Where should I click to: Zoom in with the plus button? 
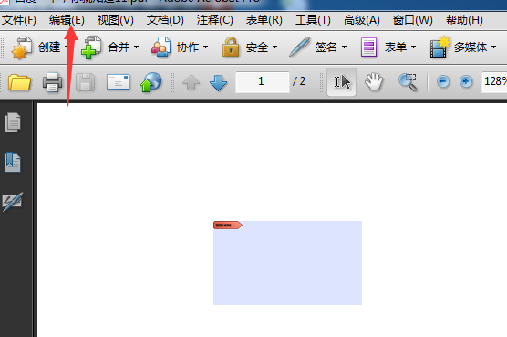click(466, 81)
